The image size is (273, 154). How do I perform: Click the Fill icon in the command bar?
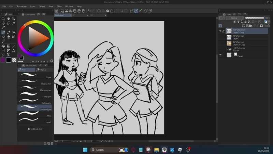click(x=107, y=11)
